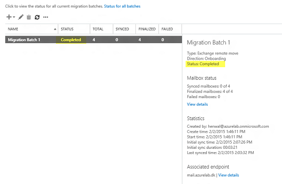282x184 pixels.
Task: Sort by the FAILED column header
Action: coord(167,29)
